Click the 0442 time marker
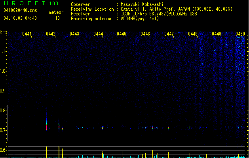249x158 pixels. pyautogui.click(x=51, y=34)
